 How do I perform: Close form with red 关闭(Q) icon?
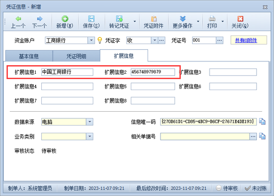pyautogui.click(x=240, y=19)
